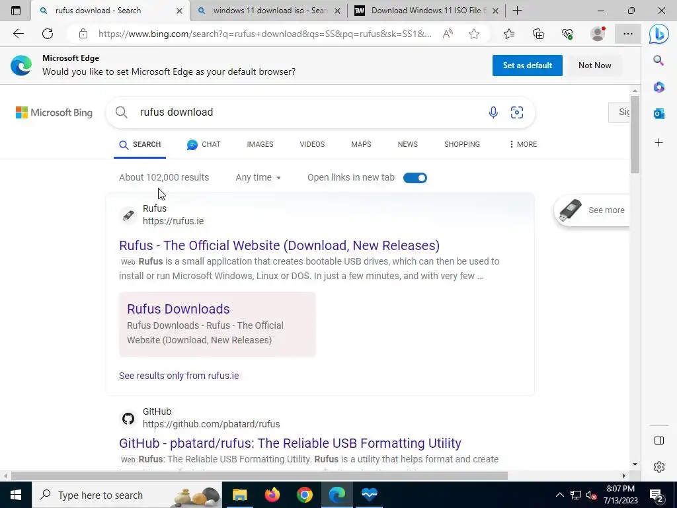Select the CHAT search tab
This screenshot has height=508, width=677.
[204, 145]
